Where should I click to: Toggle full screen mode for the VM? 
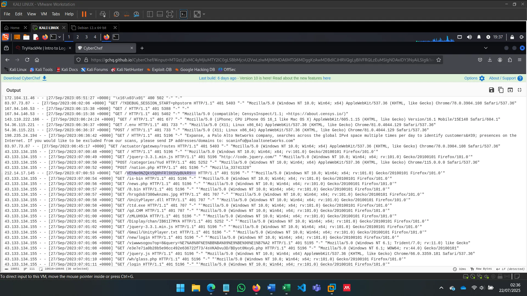(170, 14)
